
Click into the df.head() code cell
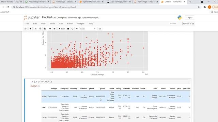pyautogui.click(x=115, y=82)
